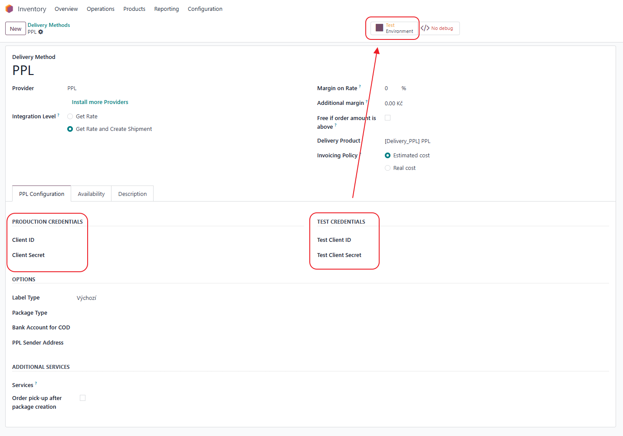Click the Test Environment color square icon
Image resolution: width=623 pixels, height=436 pixels.
click(x=379, y=28)
